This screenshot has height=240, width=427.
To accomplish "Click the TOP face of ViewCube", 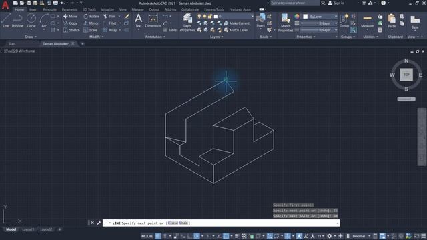I will [406, 75].
